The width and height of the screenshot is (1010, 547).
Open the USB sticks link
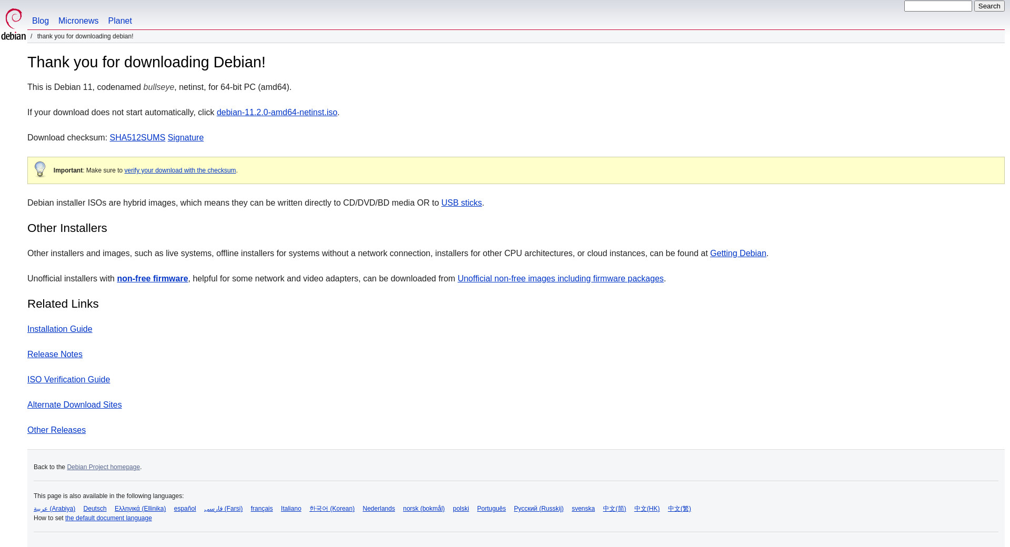[461, 203]
